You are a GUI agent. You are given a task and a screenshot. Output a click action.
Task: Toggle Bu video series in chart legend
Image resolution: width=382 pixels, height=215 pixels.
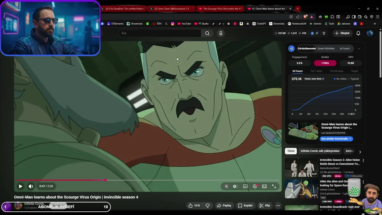pos(340,79)
